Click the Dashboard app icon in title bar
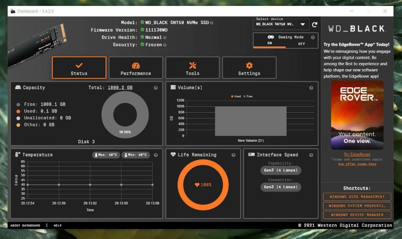This screenshot has height=239, width=402. (x=13, y=11)
